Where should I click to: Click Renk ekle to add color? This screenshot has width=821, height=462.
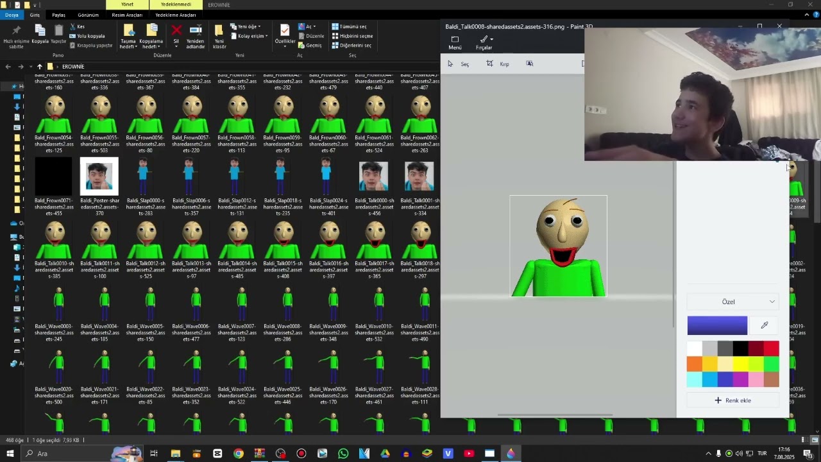pos(732,400)
